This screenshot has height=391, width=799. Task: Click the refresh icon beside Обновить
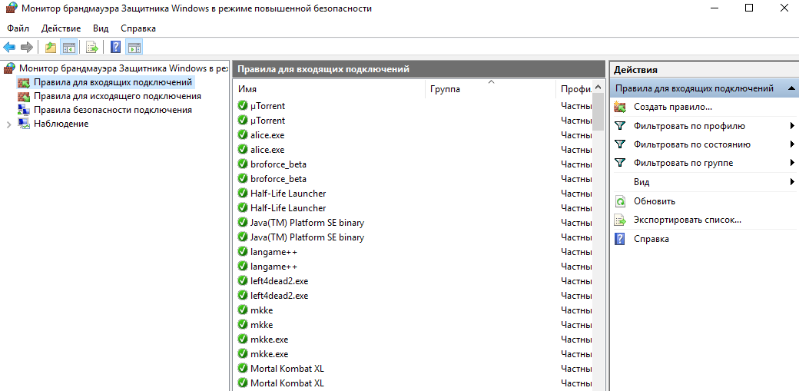pos(620,201)
